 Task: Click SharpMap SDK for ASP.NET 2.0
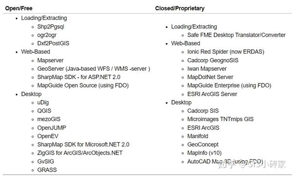(79, 77)
